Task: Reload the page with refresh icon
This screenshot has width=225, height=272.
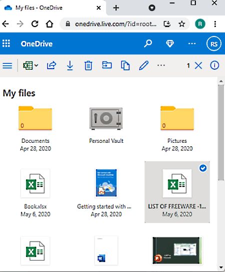Action: coord(34,24)
